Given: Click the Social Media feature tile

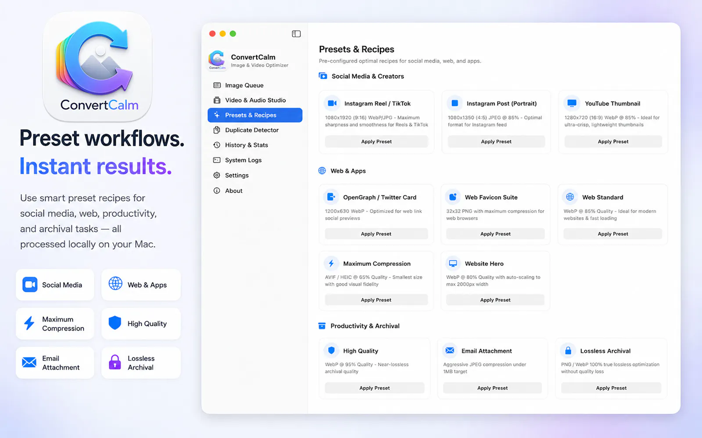Looking at the screenshot, I should click(55, 285).
